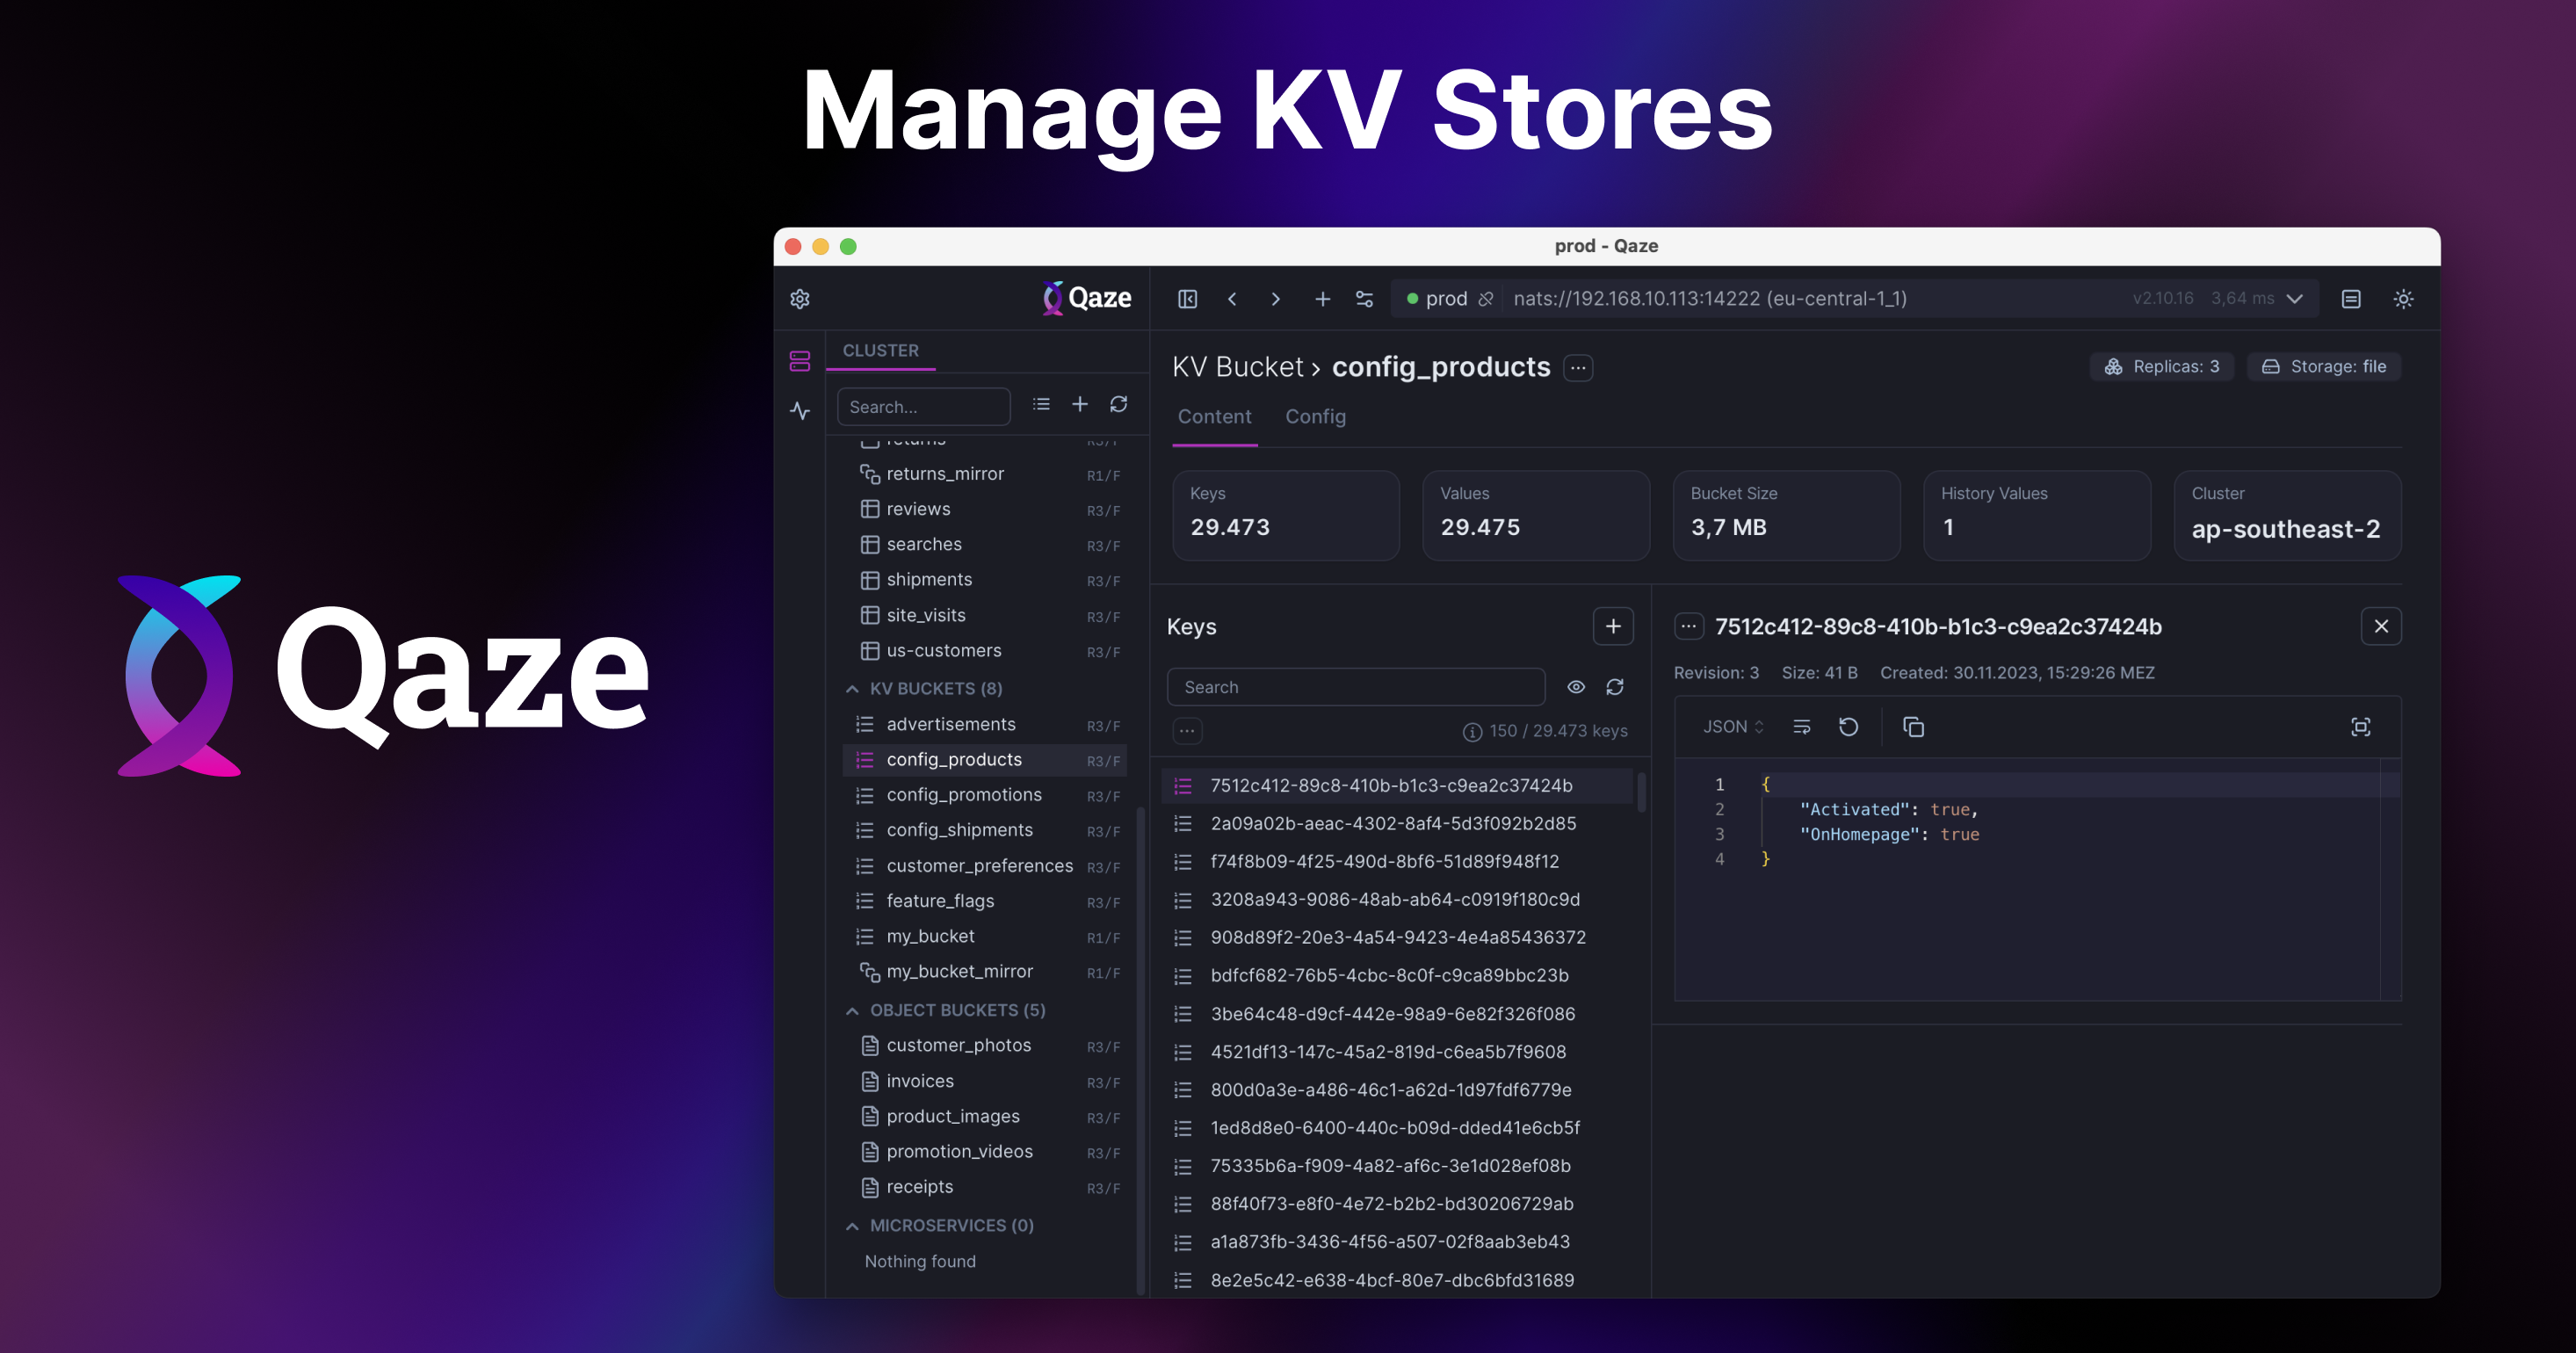Viewport: 2576px width, 1353px height.
Task: Expand the connection dropdown chevron
Action: [2295, 299]
